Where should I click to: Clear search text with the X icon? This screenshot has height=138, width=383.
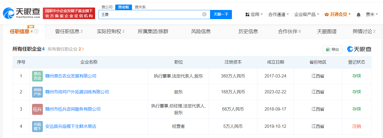pos(204,15)
